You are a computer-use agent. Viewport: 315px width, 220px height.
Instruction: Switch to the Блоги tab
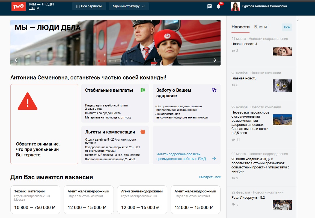click(260, 27)
